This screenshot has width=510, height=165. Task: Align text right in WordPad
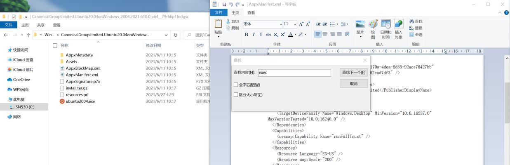click(332, 34)
